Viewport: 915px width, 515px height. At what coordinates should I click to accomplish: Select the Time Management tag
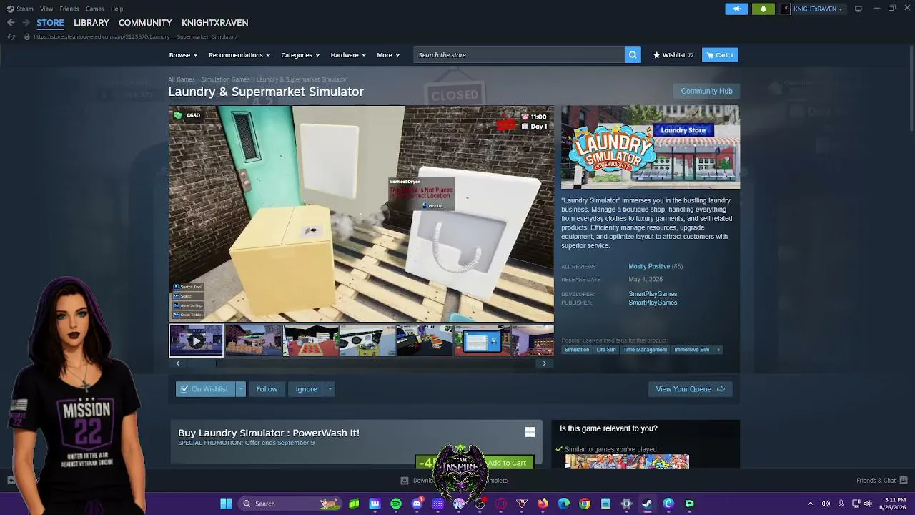(645, 350)
